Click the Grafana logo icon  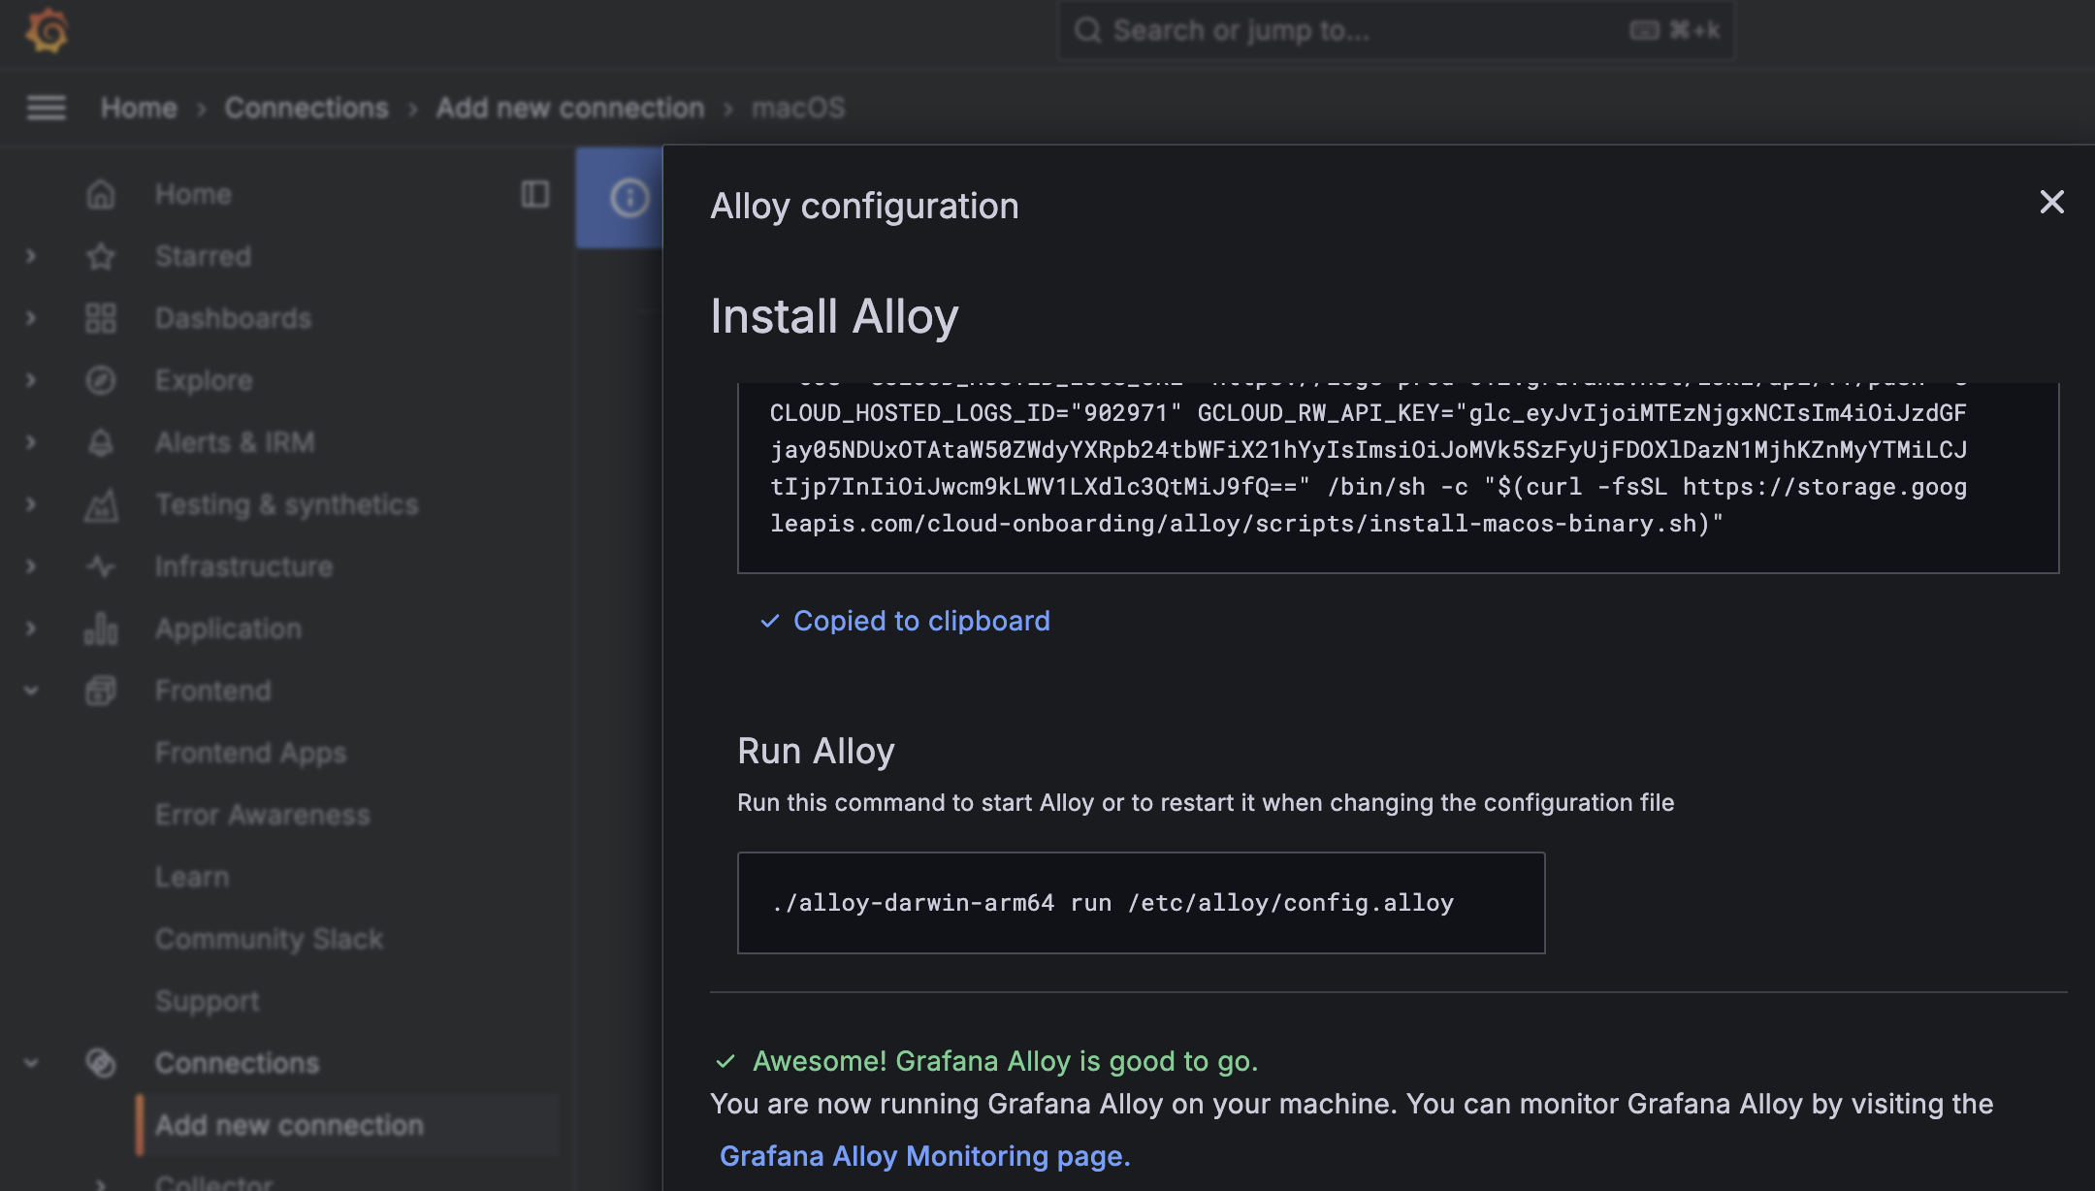coord(47,31)
